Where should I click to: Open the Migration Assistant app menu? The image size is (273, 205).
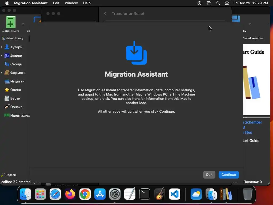click(x=31, y=3)
